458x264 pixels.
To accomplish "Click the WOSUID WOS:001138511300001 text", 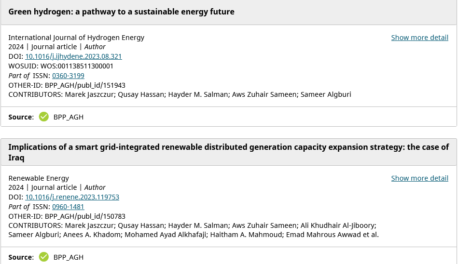I will pos(61,66).
